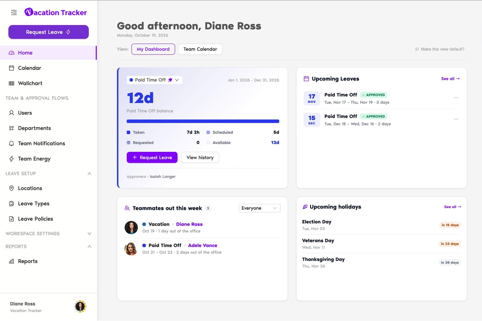Open Leave Policies page
482x321 pixels.
[48, 219]
